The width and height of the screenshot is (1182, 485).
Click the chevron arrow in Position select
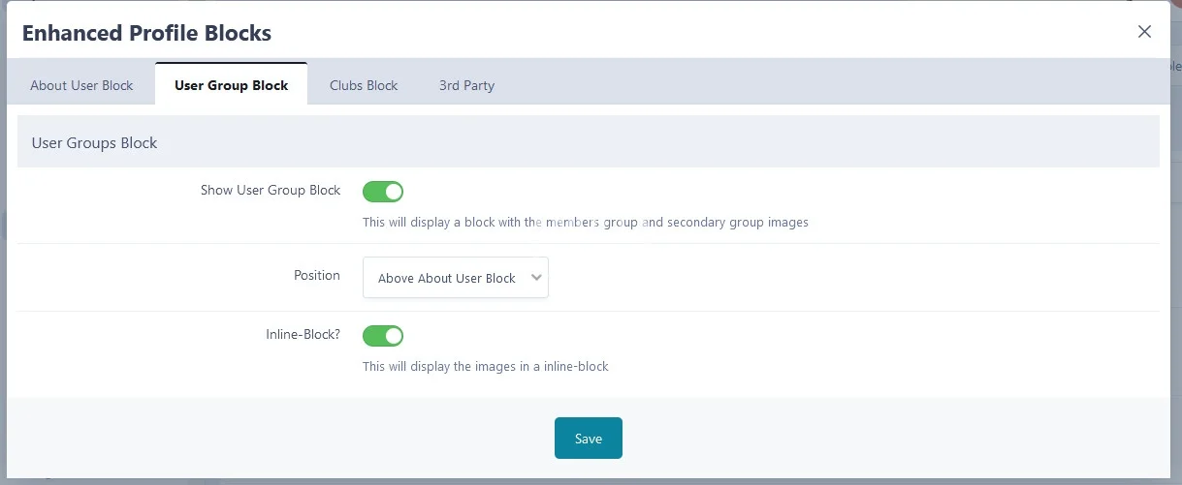(x=537, y=278)
